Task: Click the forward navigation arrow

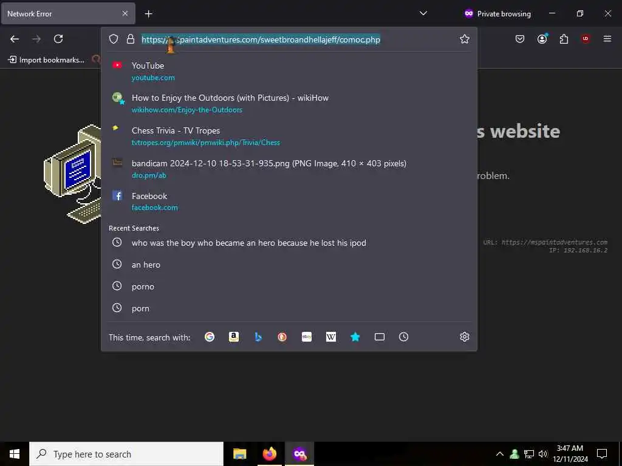Action: (36, 39)
